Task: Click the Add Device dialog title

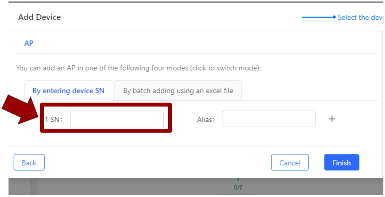Action: [39, 17]
